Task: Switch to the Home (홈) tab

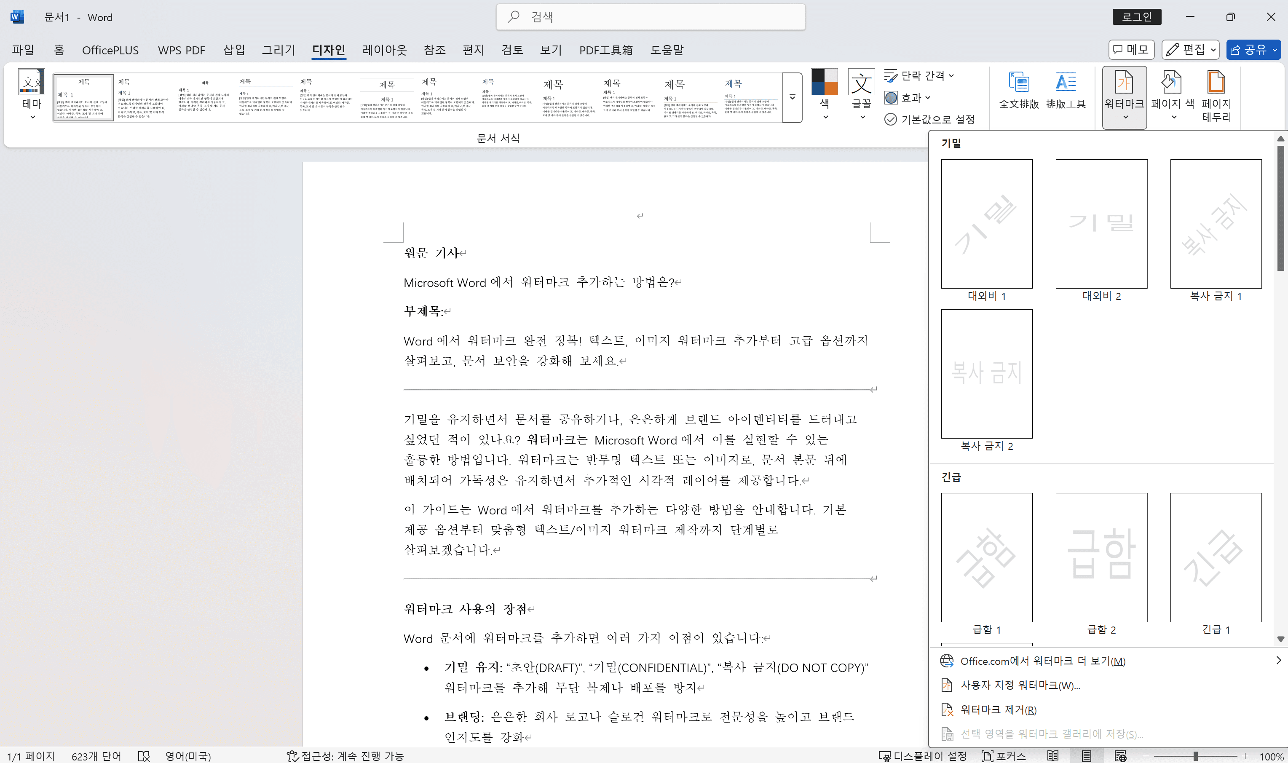Action: (x=59, y=50)
